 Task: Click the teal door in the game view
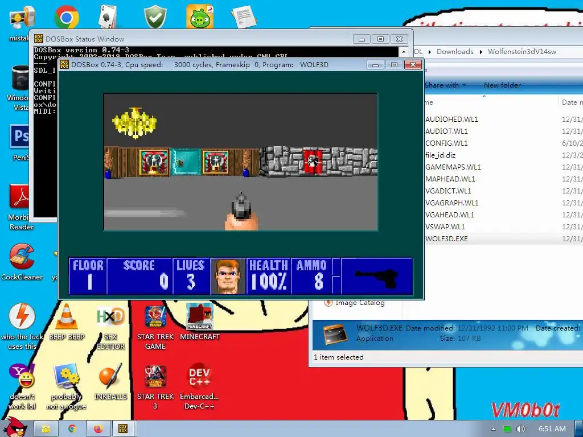[185, 161]
